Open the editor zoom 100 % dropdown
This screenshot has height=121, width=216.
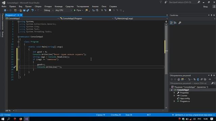[10, 111]
